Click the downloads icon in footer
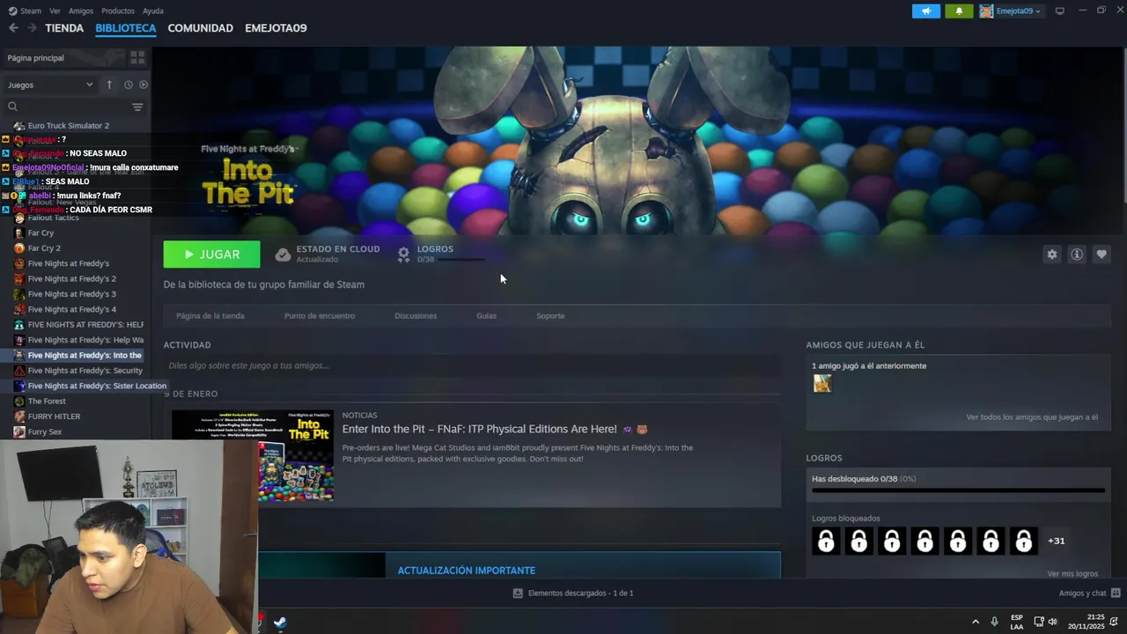Image resolution: width=1127 pixels, height=634 pixels. coord(518,593)
